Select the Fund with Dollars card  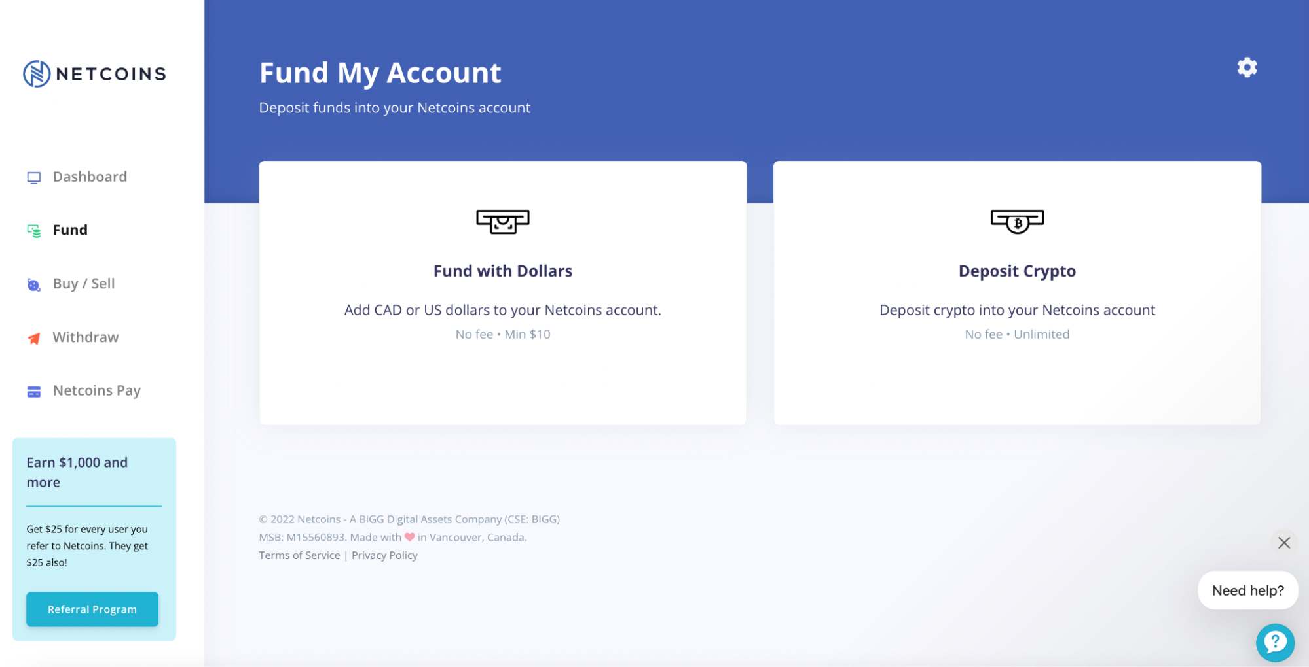[502, 292]
